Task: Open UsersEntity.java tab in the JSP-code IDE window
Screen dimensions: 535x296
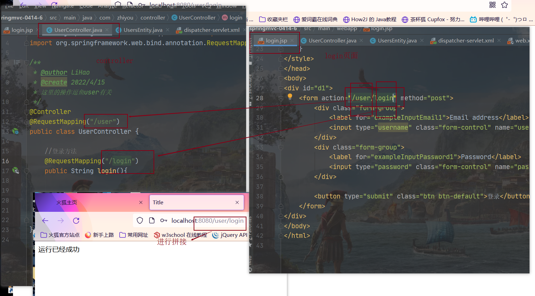Action: [393, 40]
